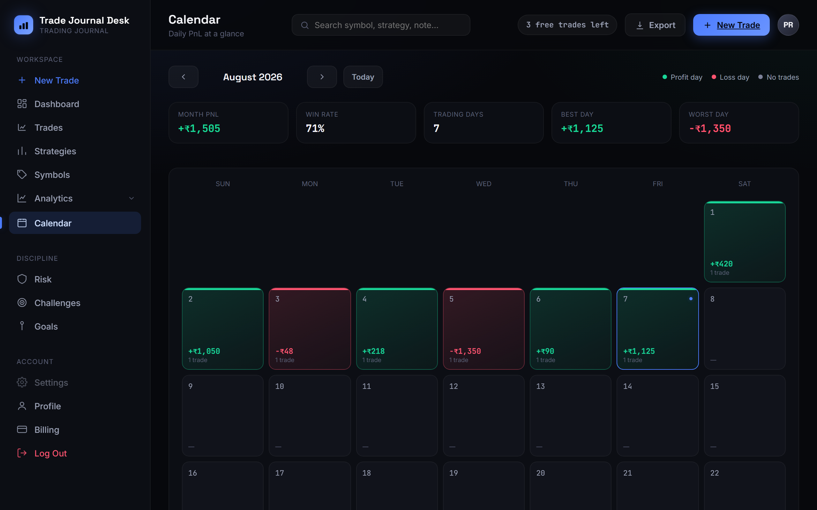Click the Billing card icon
Image resolution: width=817 pixels, height=510 pixels.
(22, 430)
